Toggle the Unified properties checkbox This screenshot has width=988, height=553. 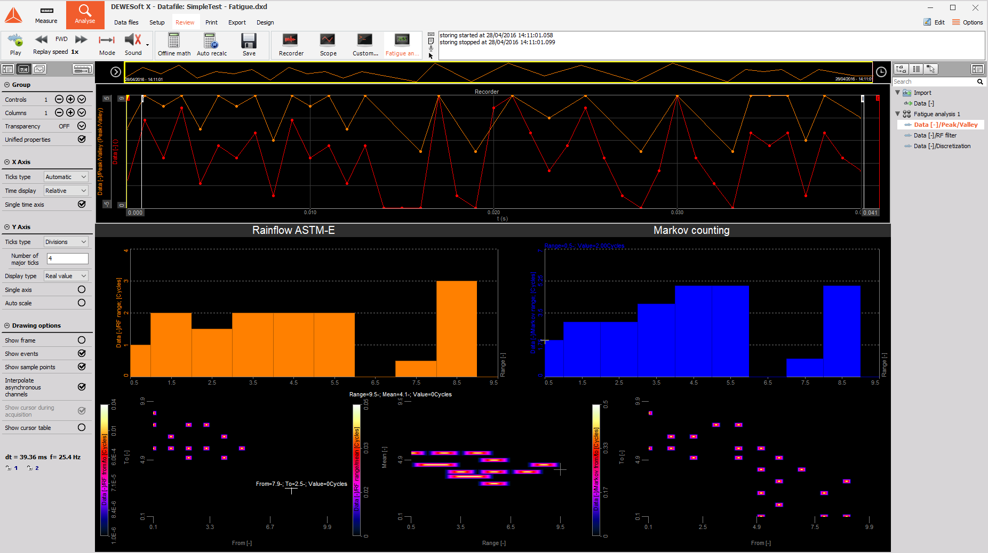coord(82,140)
